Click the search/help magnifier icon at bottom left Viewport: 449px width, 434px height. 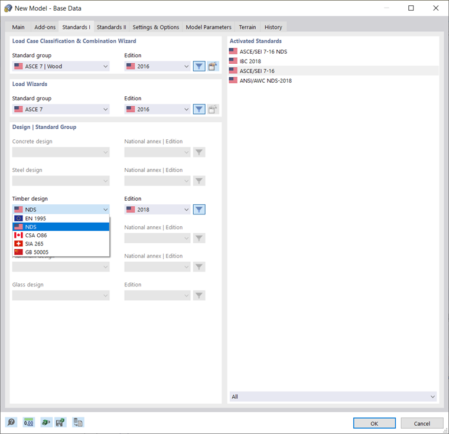(11, 422)
